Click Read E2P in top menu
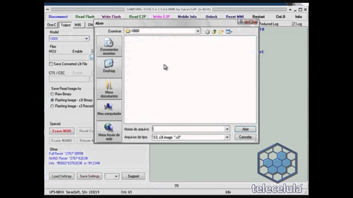 point(137,17)
